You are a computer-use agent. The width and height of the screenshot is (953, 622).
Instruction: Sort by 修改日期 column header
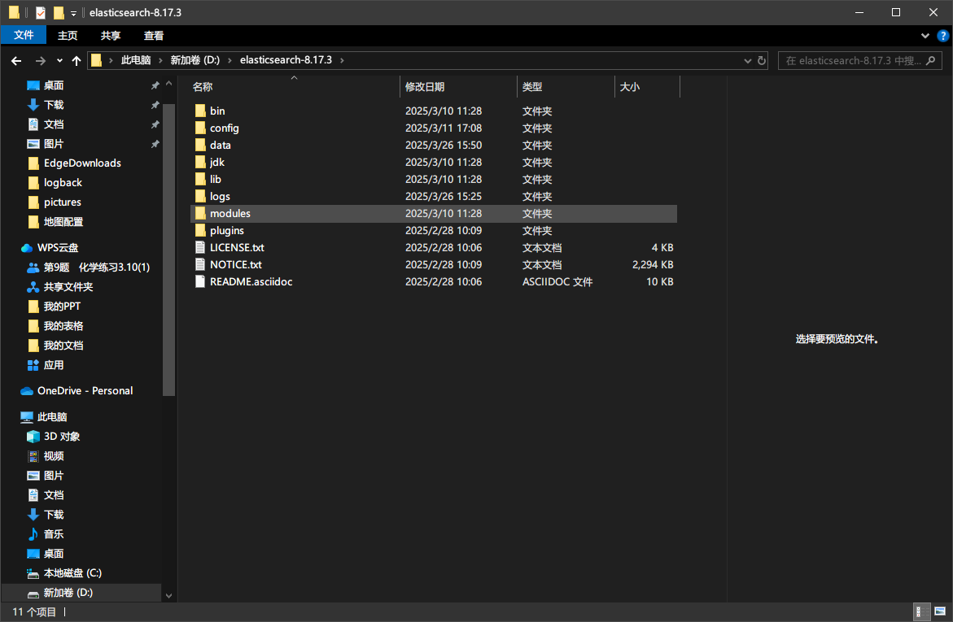[459, 87]
